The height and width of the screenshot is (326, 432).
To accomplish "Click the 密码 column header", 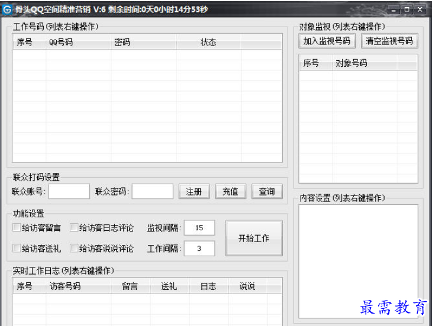I will (x=144, y=42).
